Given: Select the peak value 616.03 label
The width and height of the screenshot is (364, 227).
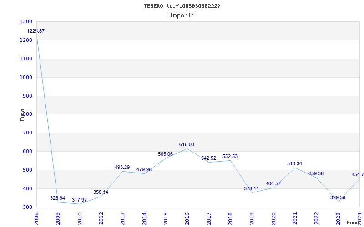Looking at the screenshot, I should [x=187, y=144].
